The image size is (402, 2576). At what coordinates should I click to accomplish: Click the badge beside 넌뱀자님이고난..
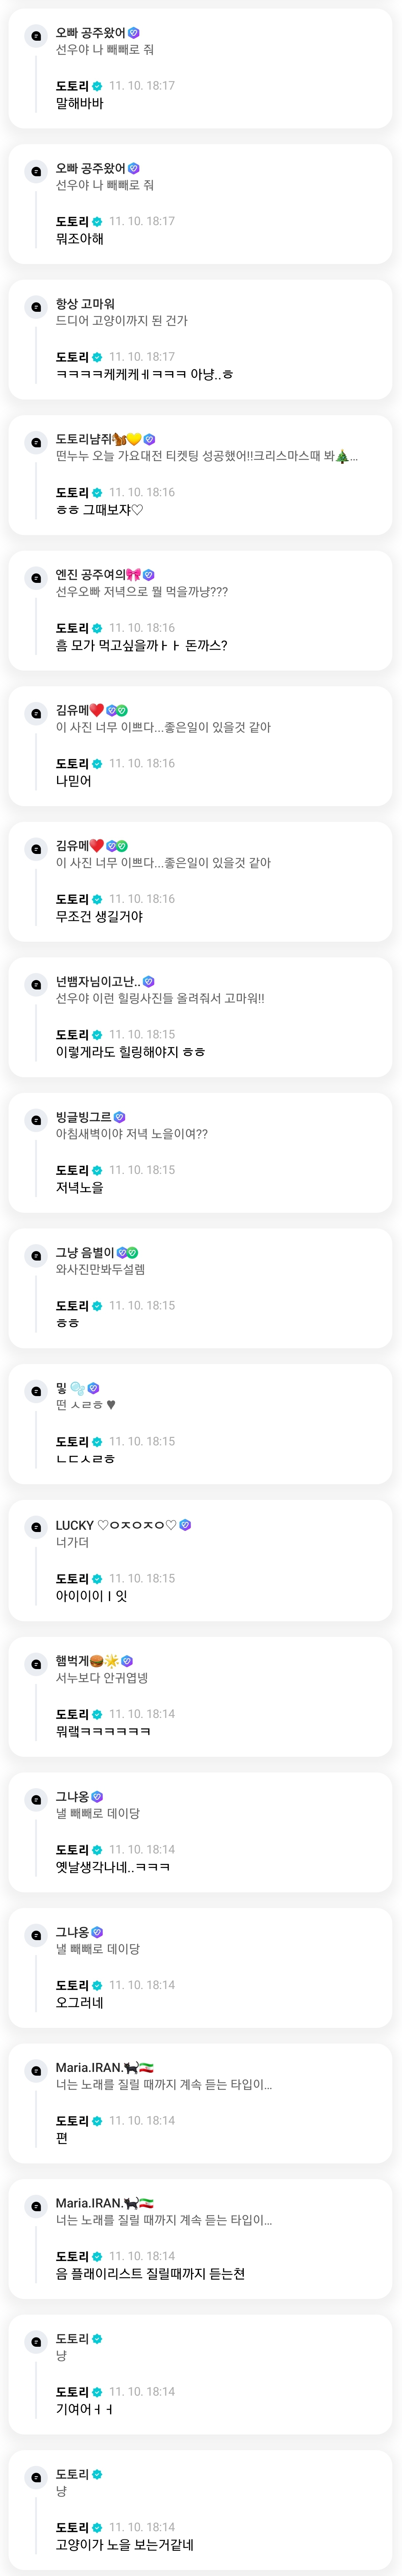click(148, 982)
